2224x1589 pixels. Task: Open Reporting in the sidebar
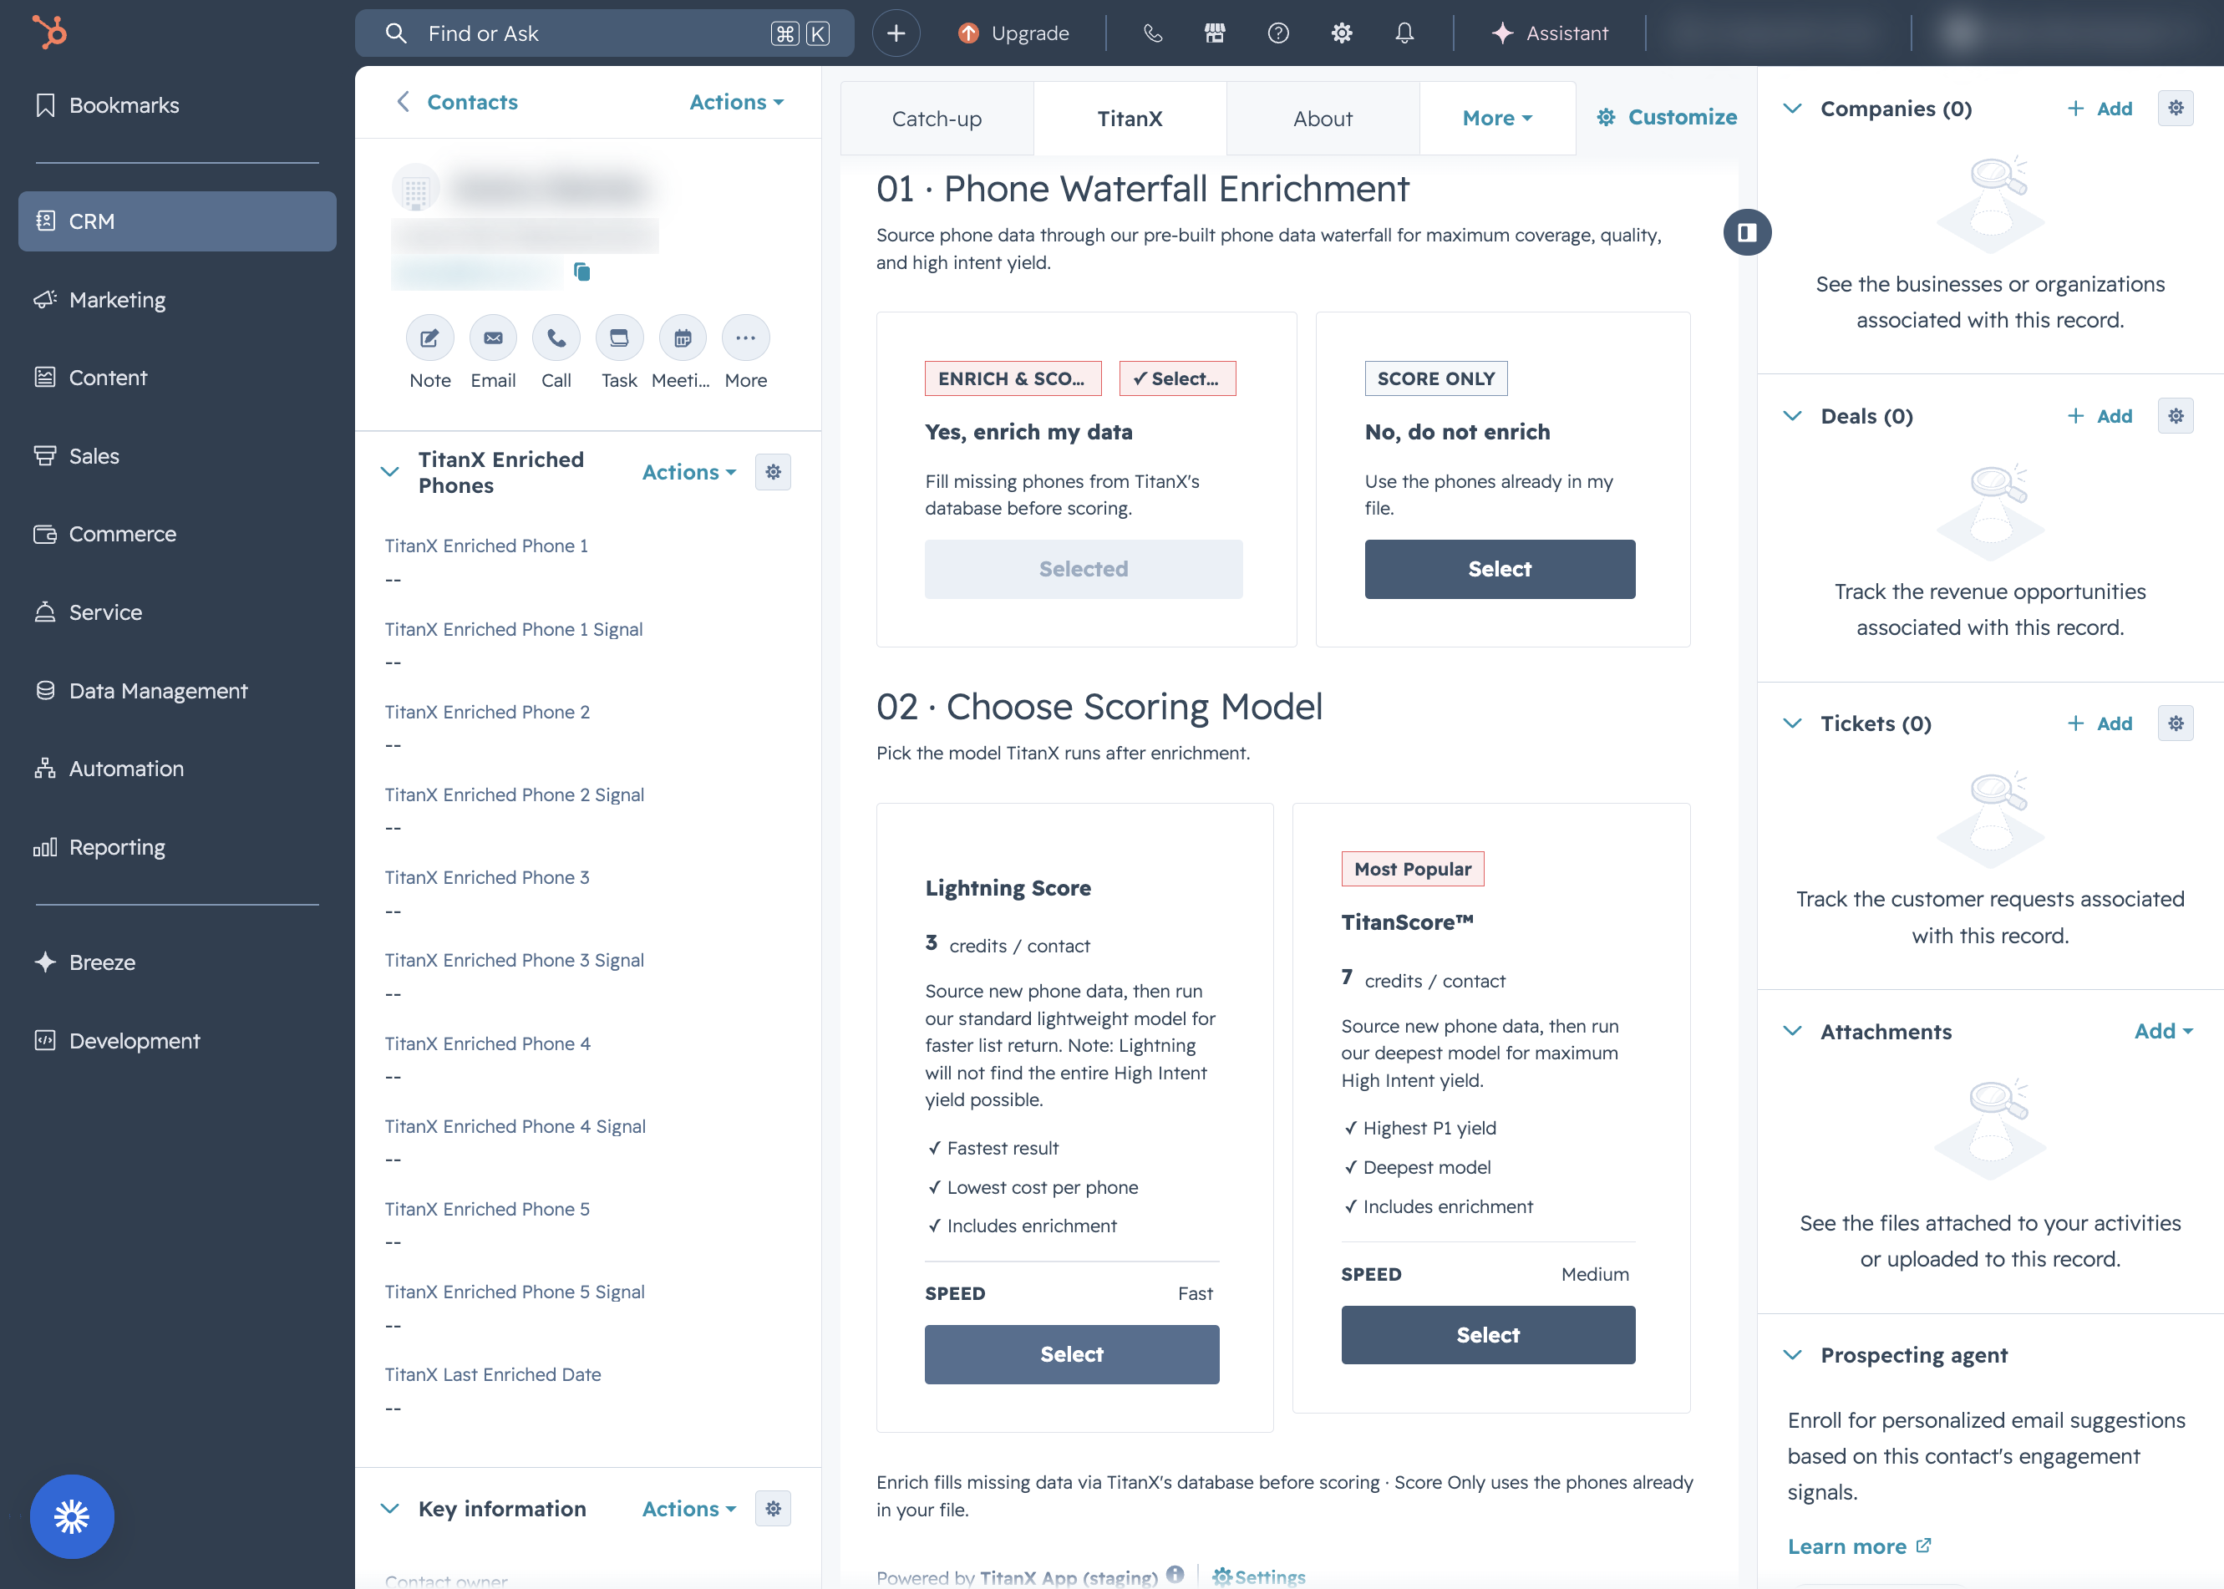pyautogui.click(x=177, y=847)
